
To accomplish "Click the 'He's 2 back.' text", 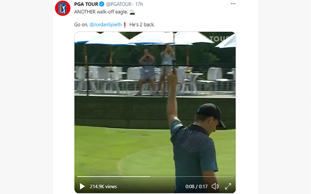I will [142, 25].
